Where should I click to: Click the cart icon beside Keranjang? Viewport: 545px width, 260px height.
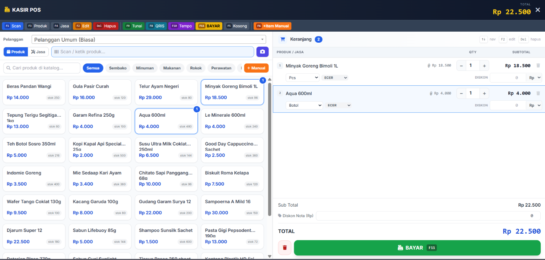tap(283, 39)
